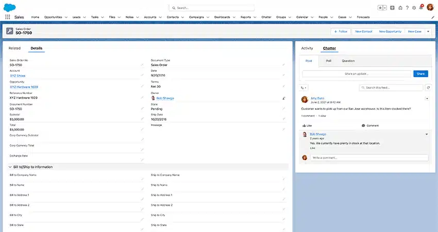Viewport: 438px width, 232px height.
Task: Change the record Owner icon
Action: click(283, 98)
